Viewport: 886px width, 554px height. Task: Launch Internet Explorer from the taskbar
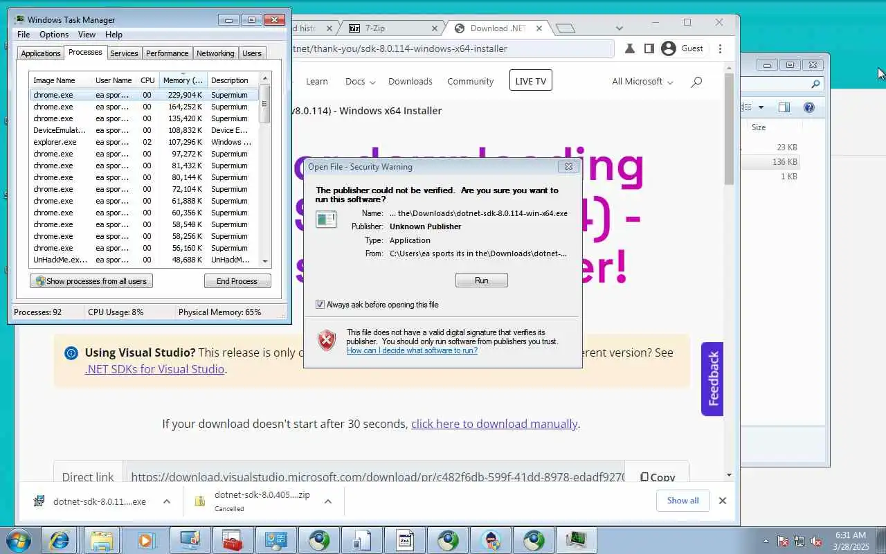59,540
